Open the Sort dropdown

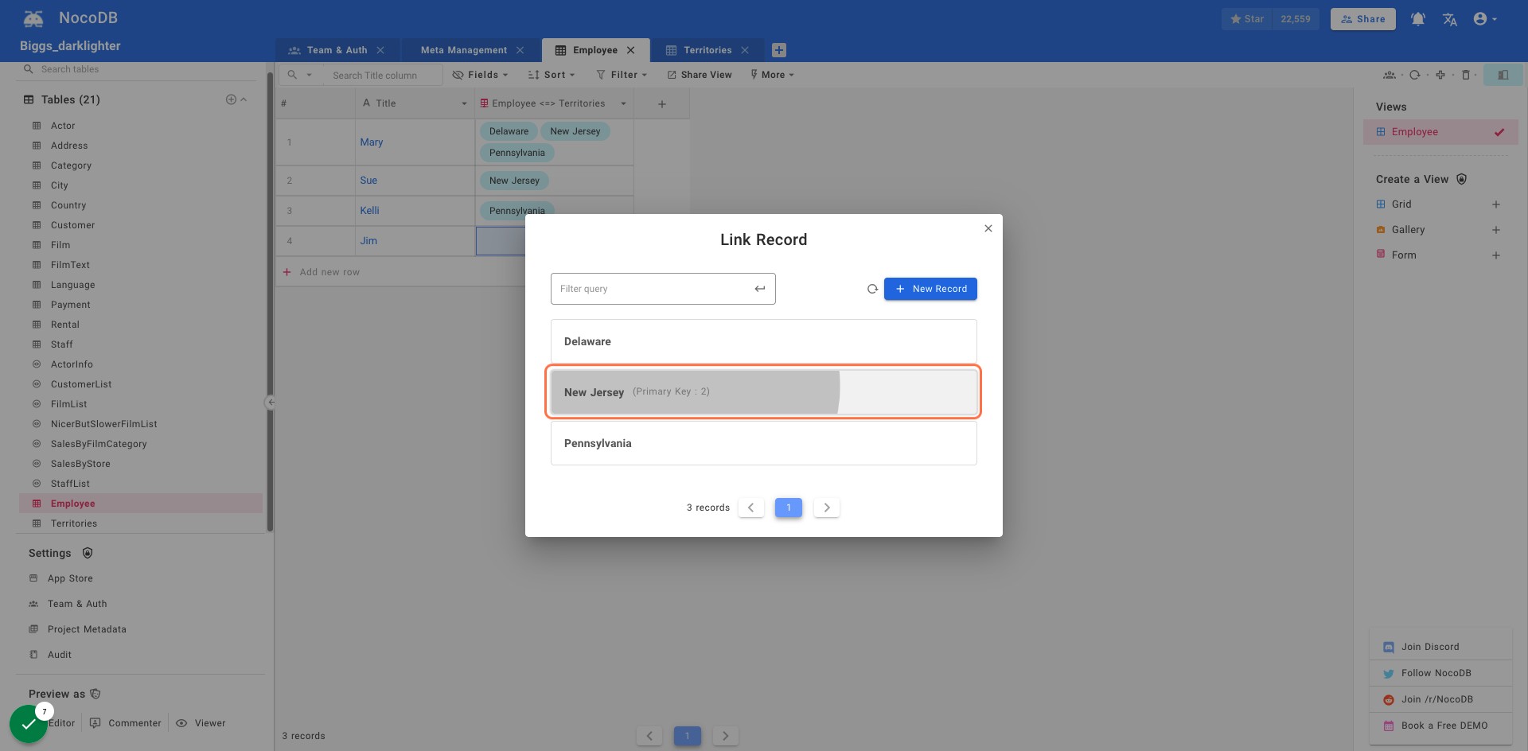[551, 75]
